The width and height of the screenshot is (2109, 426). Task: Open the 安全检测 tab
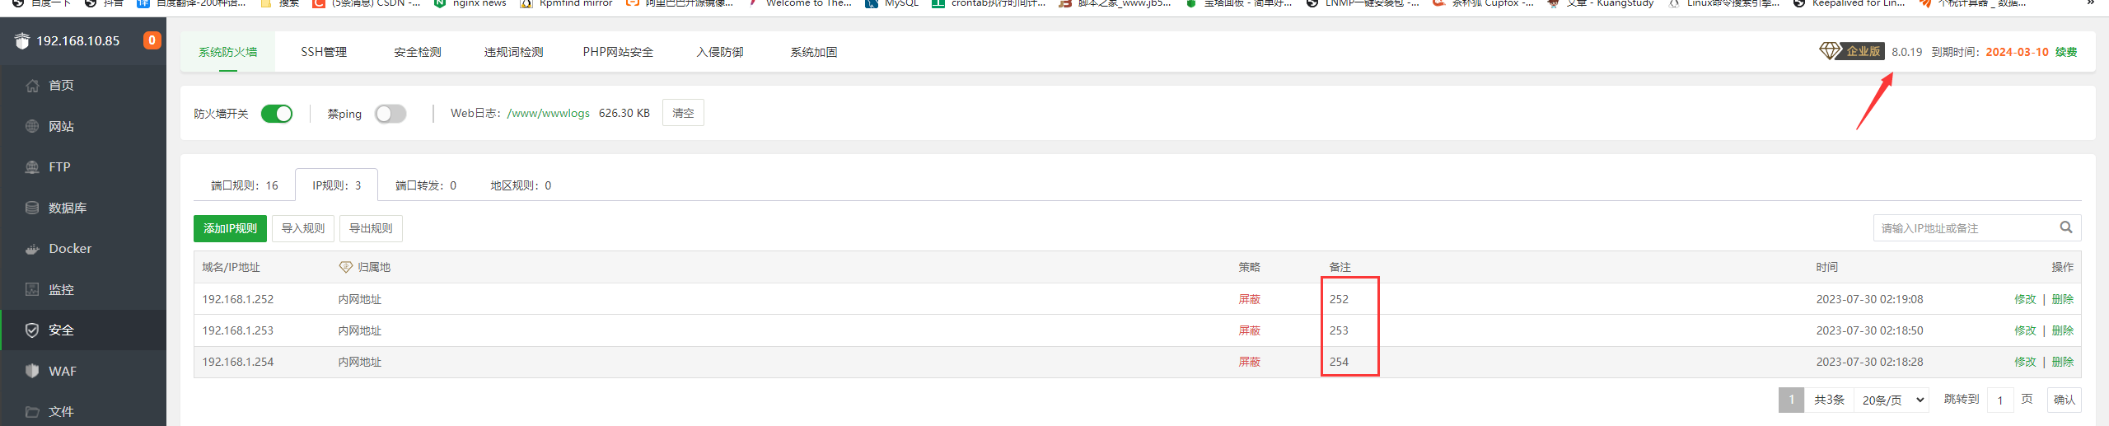[418, 52]
